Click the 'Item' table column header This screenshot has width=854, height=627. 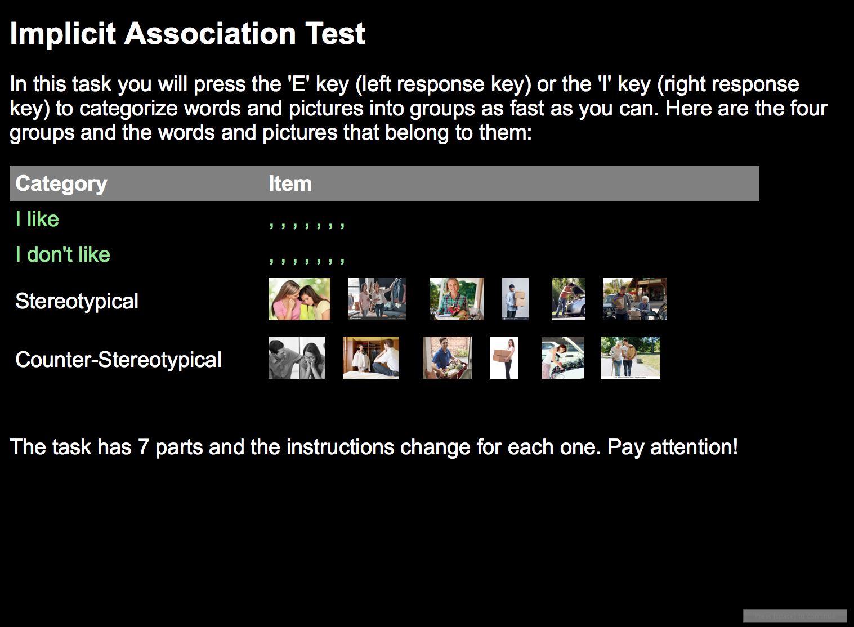290,183
